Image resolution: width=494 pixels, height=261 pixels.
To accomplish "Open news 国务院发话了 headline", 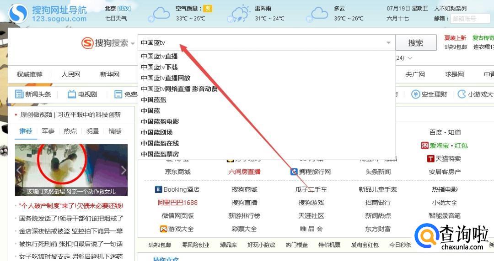I will click(x=71, y=218).
